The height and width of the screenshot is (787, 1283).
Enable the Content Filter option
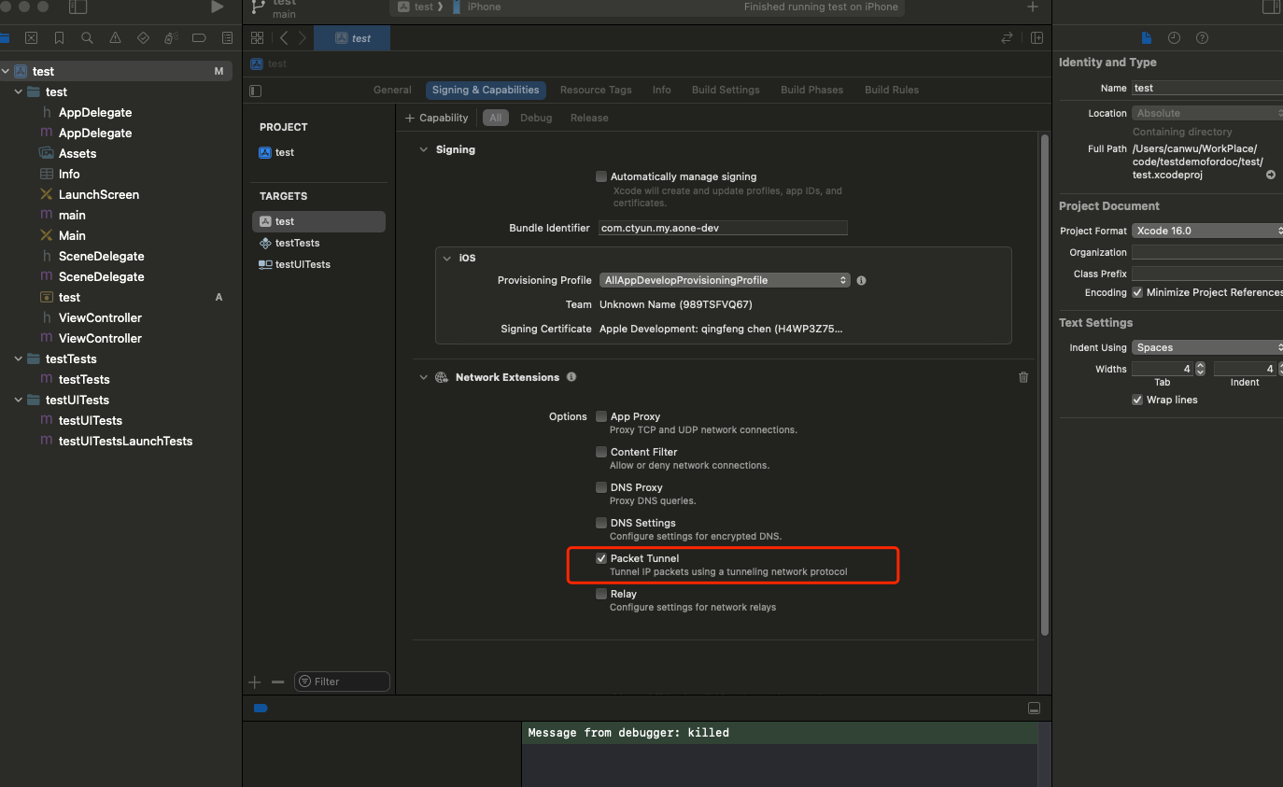click(x=601, y=452)
